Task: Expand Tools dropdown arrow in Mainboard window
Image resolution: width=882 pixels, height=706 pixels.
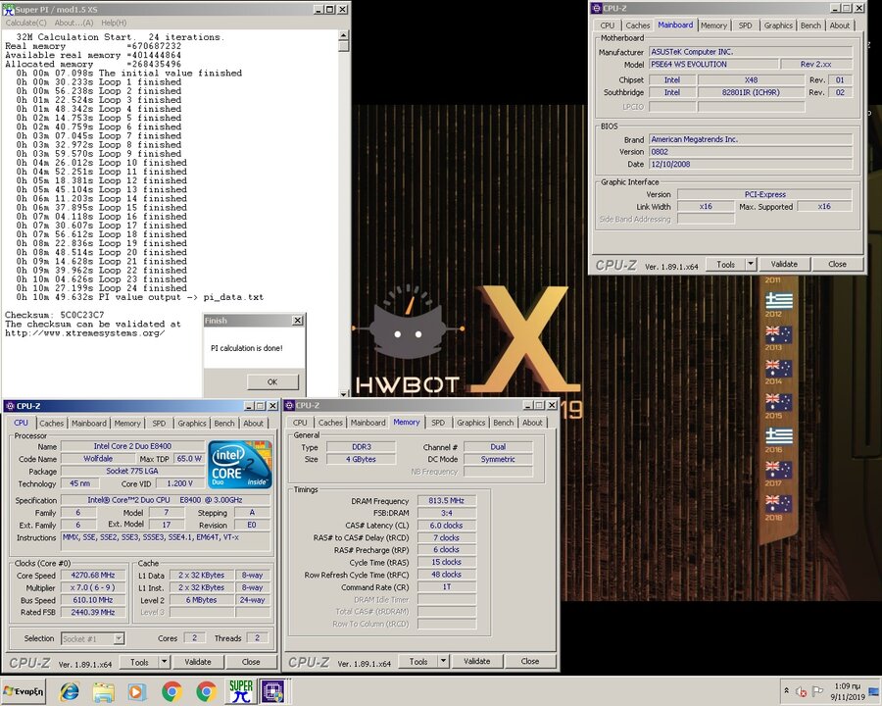Action: (751, 264)
